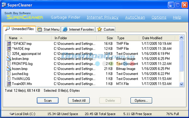
Task: Go to the AutoClean section
Action: [x=135, y=17]
